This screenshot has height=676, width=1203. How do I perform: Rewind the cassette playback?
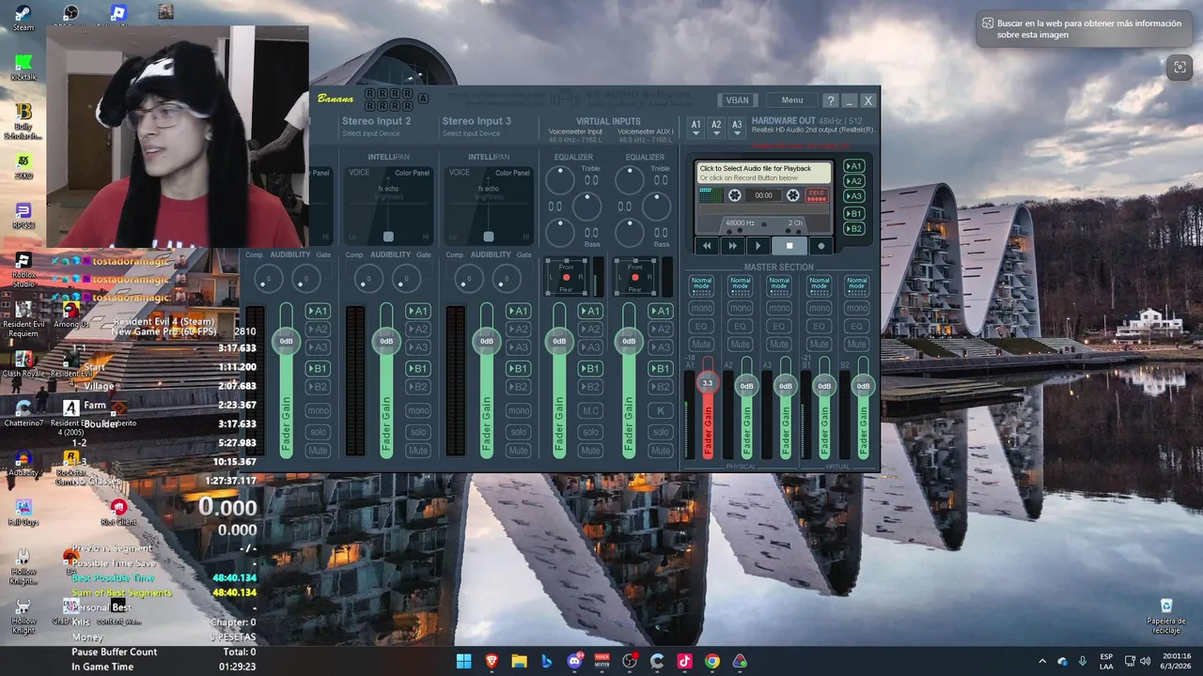(707, 246)
